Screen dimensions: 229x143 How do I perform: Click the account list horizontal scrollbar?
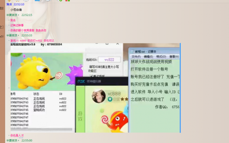pyautogui.click(x=42, y=129)
